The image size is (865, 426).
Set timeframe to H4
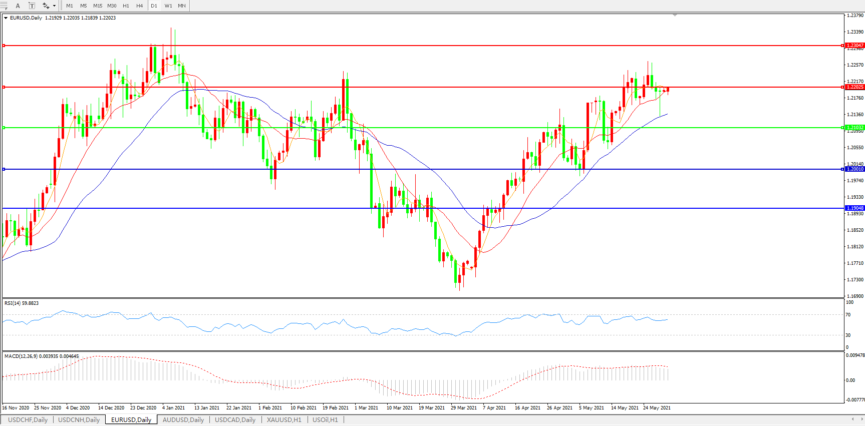coord(140,6)
